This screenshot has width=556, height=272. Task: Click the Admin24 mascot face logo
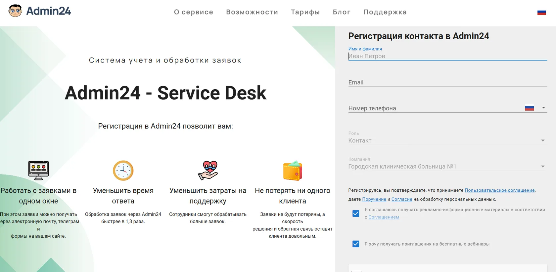click(15, 11)
